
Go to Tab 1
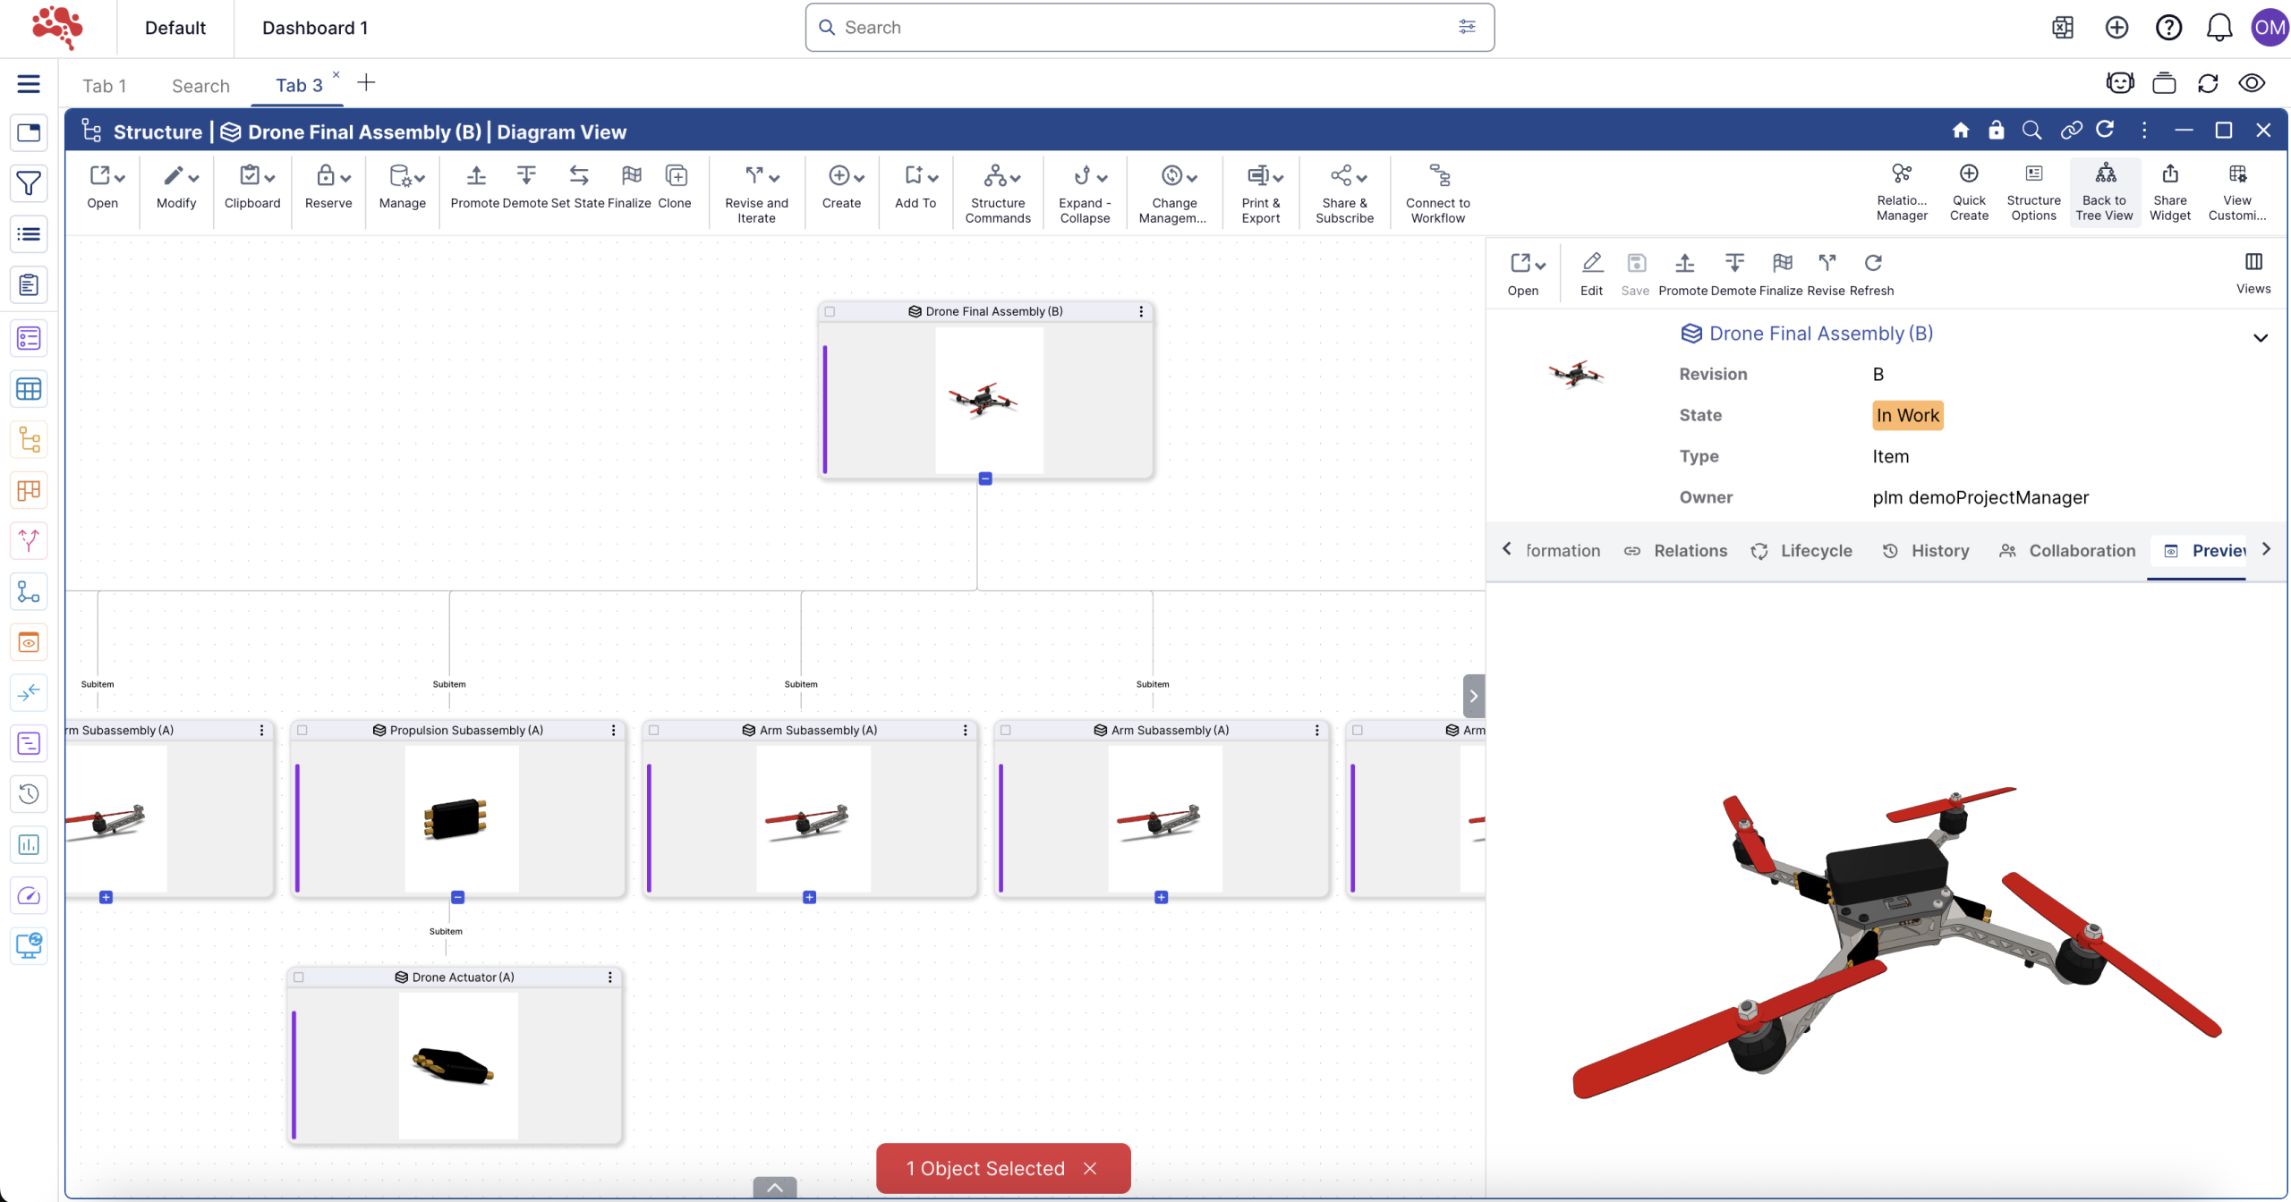pyautogui.click(x=105, y=85)
